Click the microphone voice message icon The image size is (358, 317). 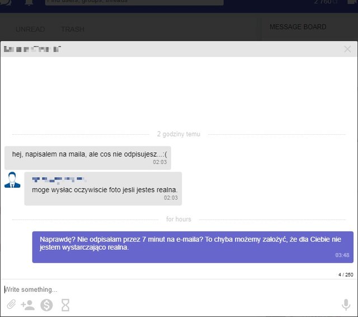point(346,305)
